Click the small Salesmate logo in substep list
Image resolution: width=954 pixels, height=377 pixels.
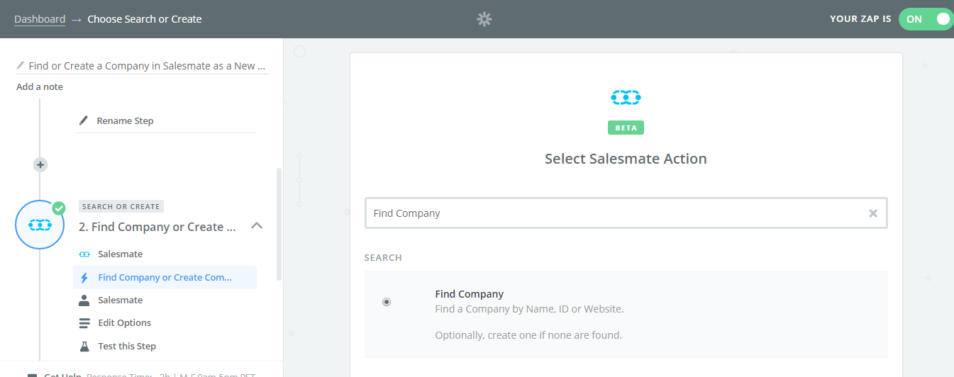click(84, 254)
